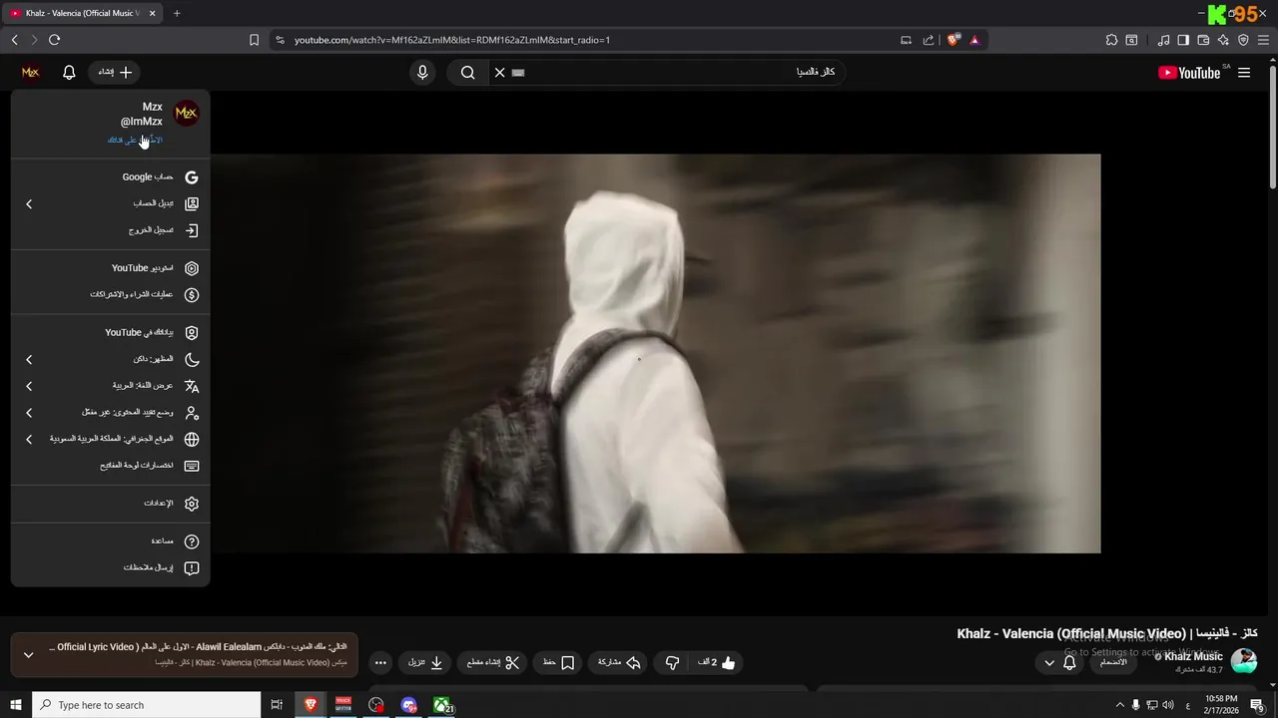The height and width of the screenshot is (718, 1278).
Task: Expand the restricted mode submenu arrow
Action: [29, 413]
